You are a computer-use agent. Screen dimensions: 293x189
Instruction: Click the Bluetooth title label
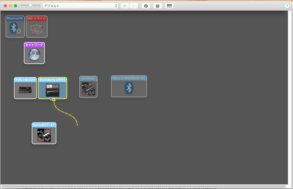(x=15, y=18)
